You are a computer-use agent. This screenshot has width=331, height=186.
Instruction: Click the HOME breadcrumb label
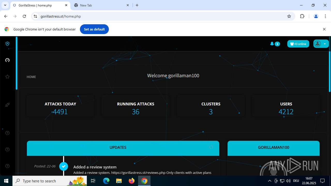[31, 77]
